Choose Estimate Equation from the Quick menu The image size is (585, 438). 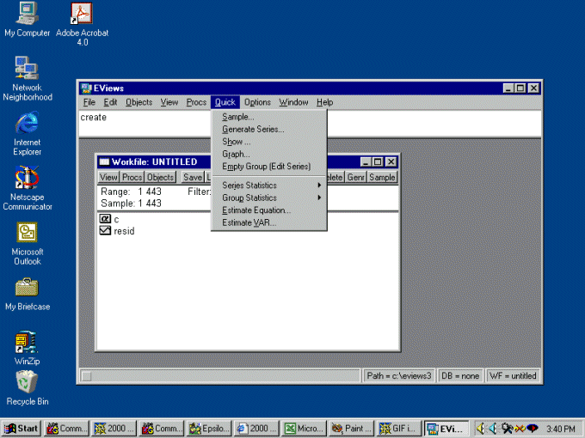tap(256, 210)
